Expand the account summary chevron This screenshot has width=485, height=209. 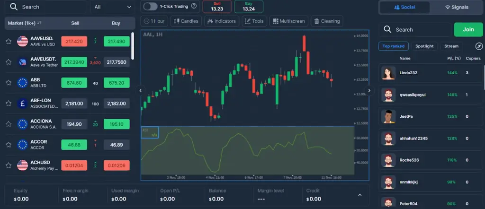(360, 195)
